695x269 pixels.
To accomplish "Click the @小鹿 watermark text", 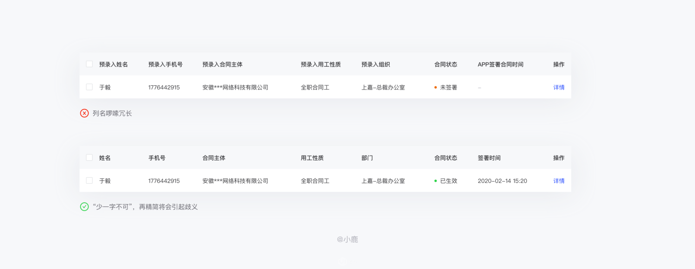I will tap(347, 239).
